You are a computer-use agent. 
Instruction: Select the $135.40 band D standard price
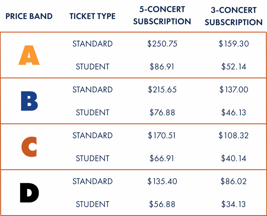[162, 181]
